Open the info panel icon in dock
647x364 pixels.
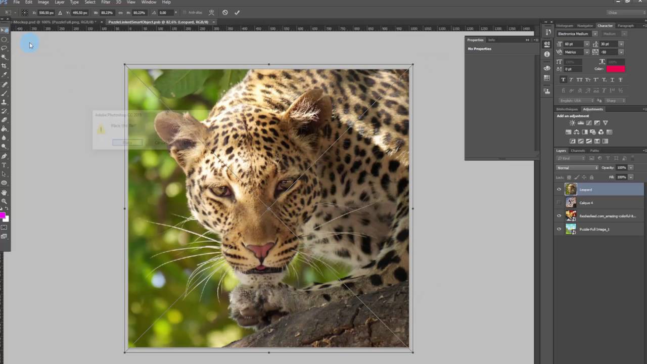547,54
